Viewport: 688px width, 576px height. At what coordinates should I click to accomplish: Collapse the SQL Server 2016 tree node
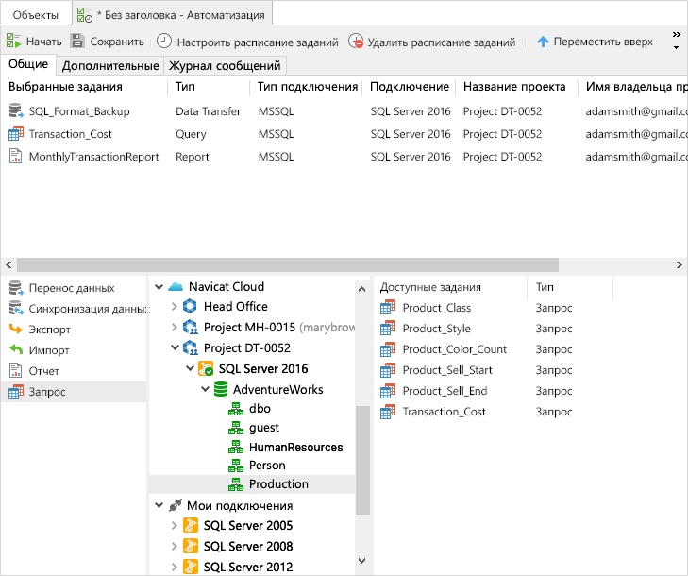(x=190, y=368)
